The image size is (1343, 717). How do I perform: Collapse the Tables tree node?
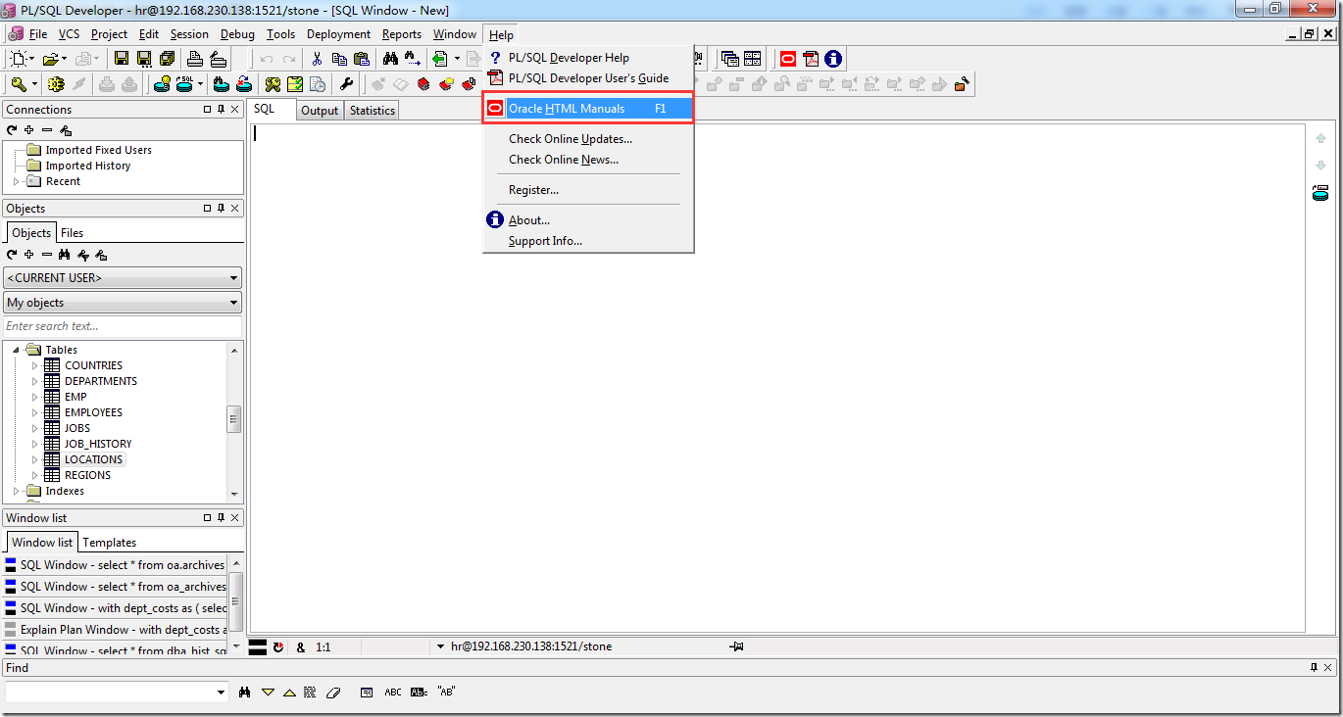[x=16, y=350]
